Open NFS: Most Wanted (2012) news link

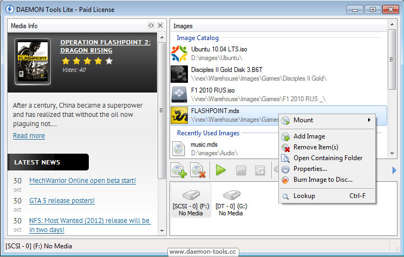coord(90,225)
